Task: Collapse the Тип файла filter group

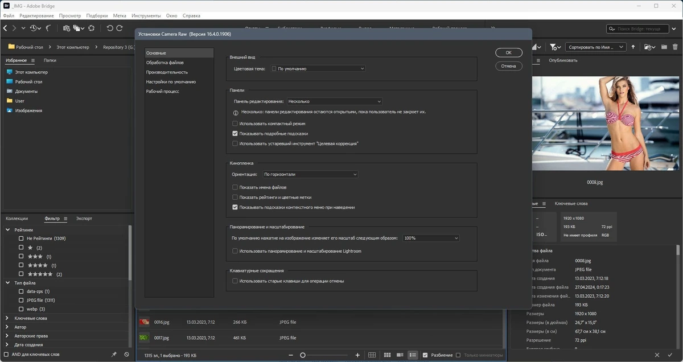Action: tap(8, 283)
